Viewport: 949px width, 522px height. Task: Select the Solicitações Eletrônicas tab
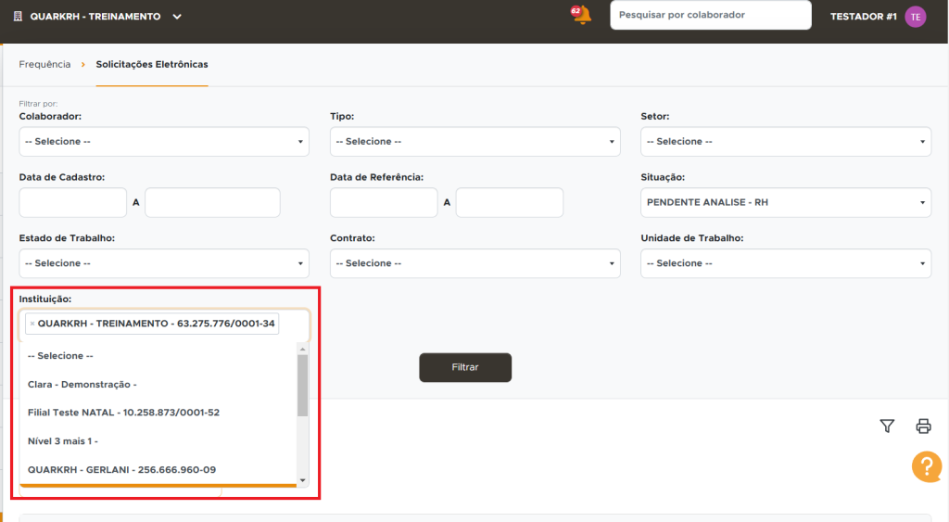[152, 65]
